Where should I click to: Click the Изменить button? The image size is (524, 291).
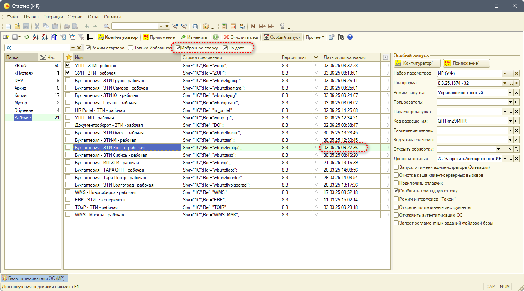[194, 37]
